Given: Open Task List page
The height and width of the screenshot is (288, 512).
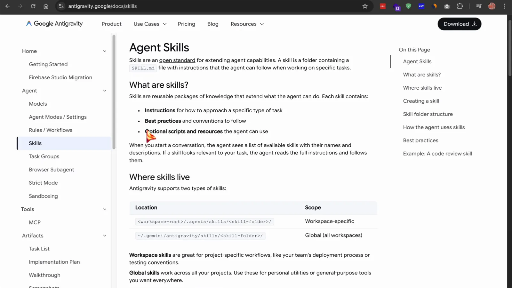Looking at the screenshot, I should point(39,249).
